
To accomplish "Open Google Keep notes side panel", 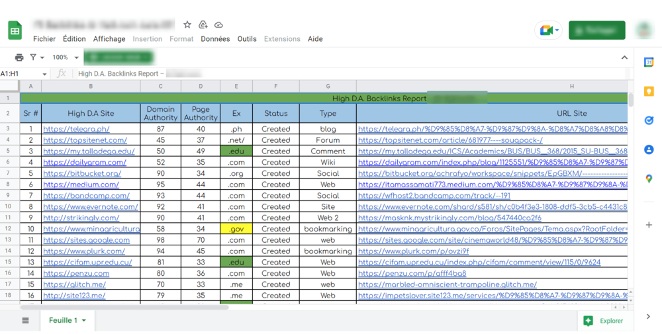I will [649, 92].
